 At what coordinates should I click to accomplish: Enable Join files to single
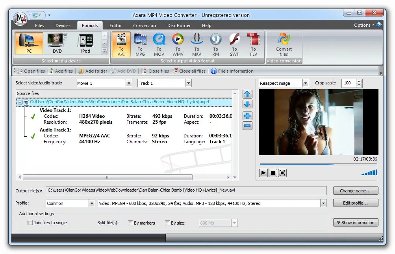tap(30, 222)
